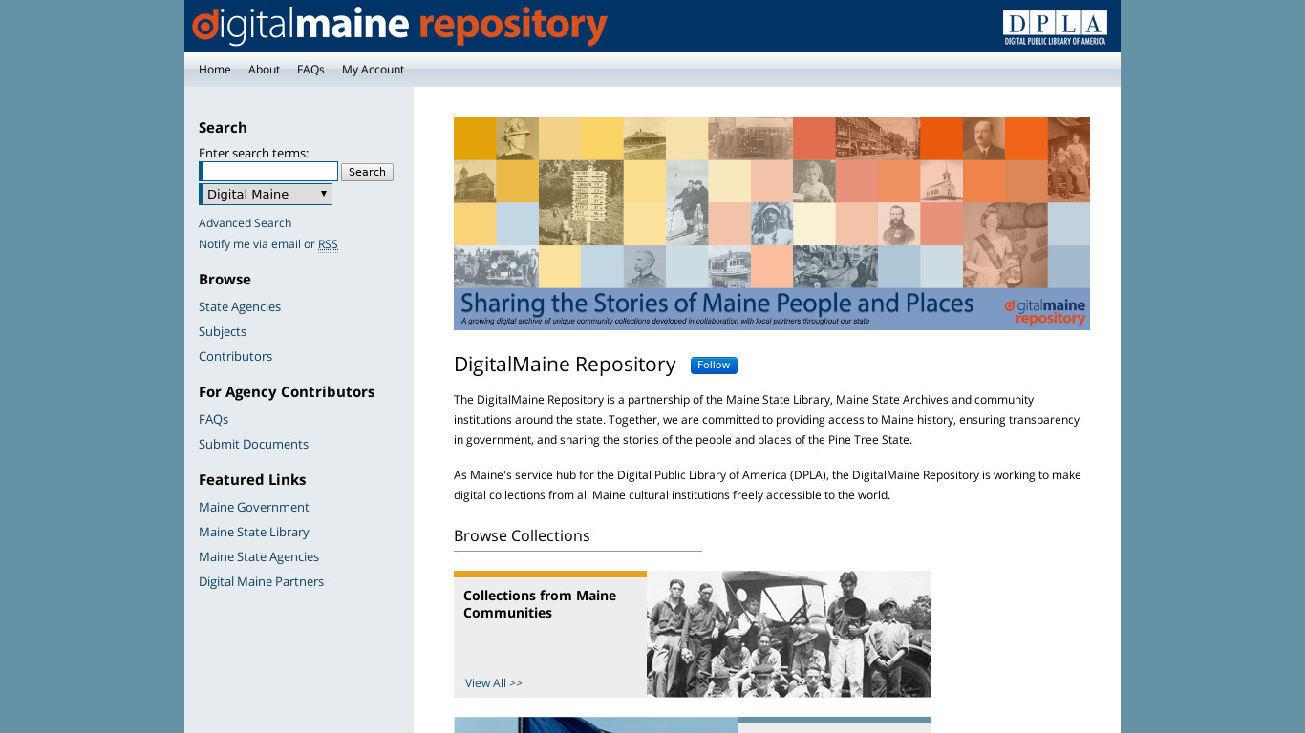Click the DigitalMaine Repository page title
Image resolution: width=1305 pixels, height=733 pixels.
(565, 365)
